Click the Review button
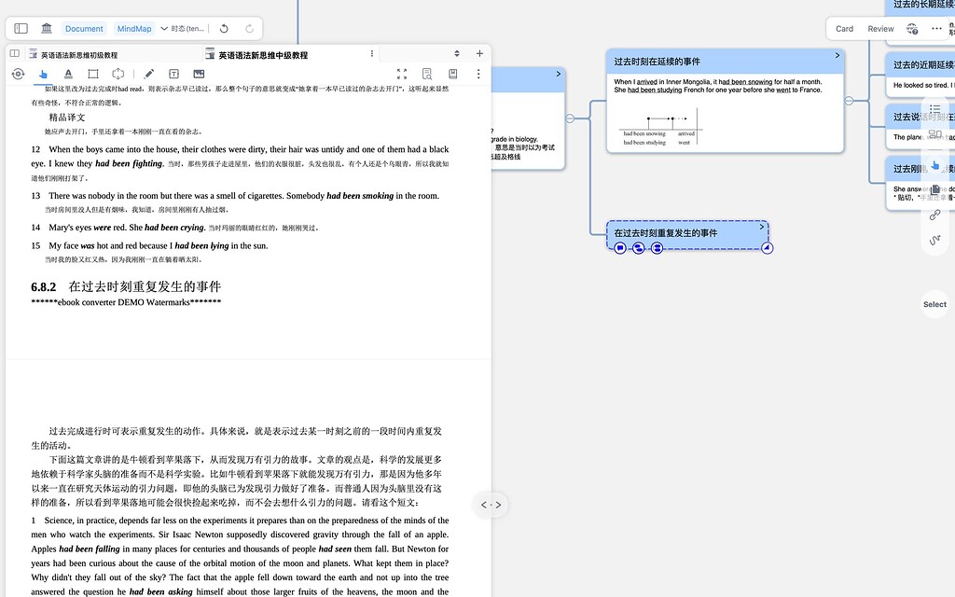Viewport: 955px width, 597px height. (x=879, y=28)
